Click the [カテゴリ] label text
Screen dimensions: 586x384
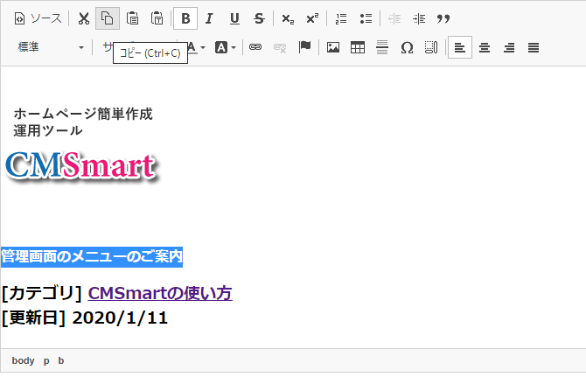[x=41, y=293]
